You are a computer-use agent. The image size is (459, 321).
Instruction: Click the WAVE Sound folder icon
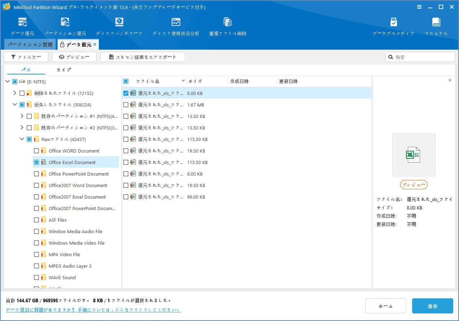point(44,277)
